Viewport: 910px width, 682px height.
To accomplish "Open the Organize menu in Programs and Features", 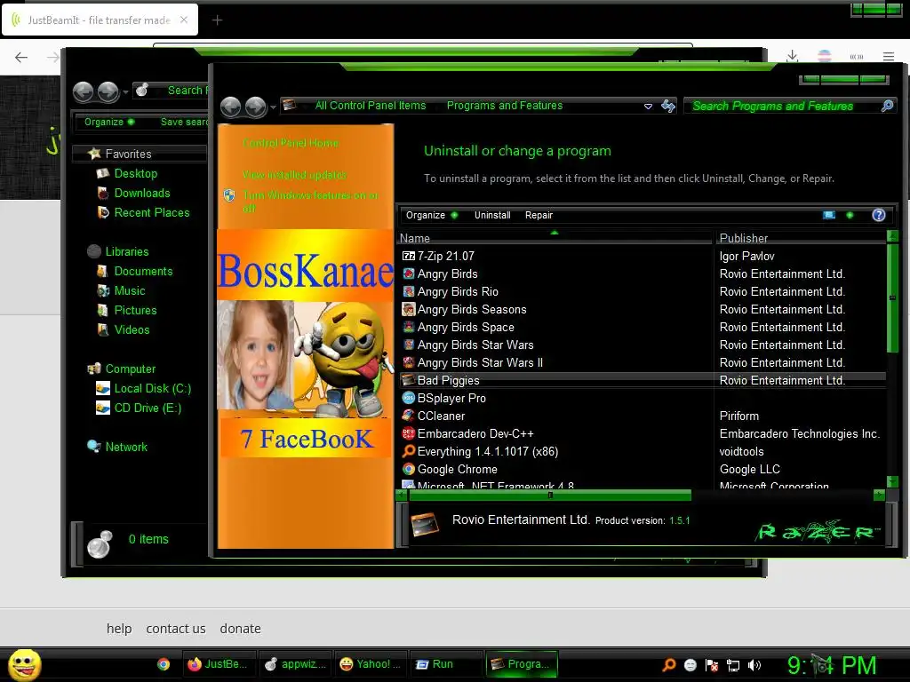I will click(431, 215).
